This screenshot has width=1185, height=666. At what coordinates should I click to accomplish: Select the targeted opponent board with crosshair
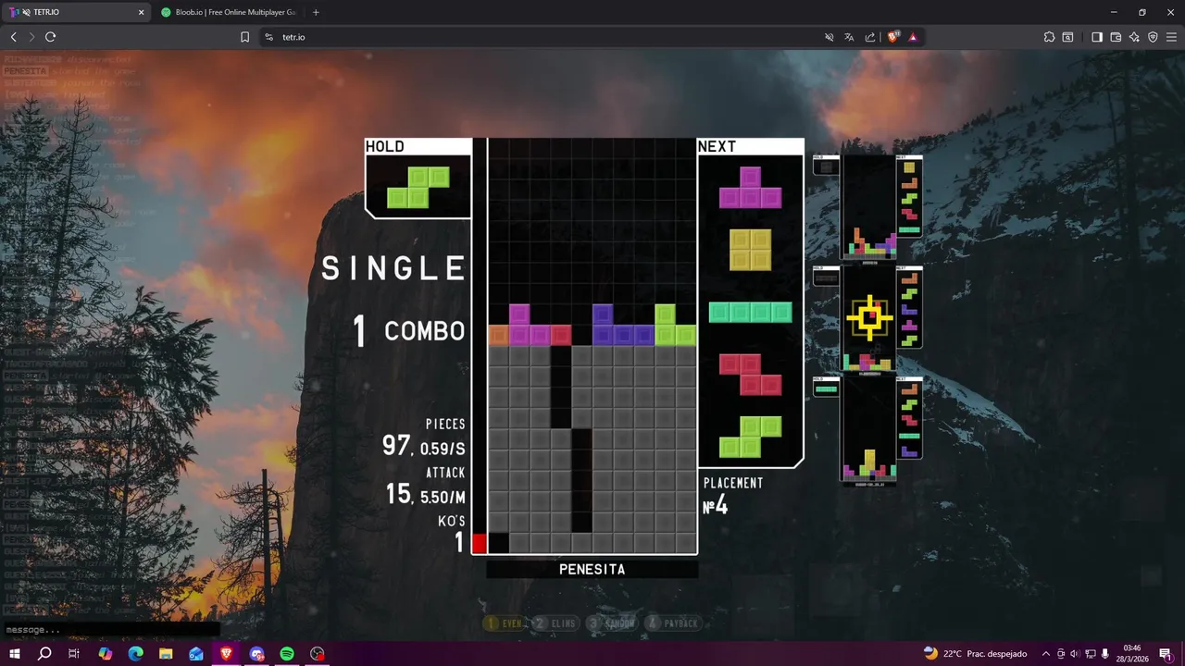(869, 319)
